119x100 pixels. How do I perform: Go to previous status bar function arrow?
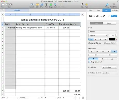click(77, 98)
